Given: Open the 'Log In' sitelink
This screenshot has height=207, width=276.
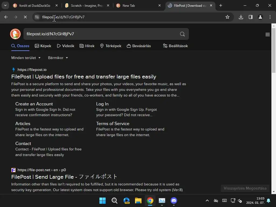Looking at the screenshot, I should pos(102,104).
